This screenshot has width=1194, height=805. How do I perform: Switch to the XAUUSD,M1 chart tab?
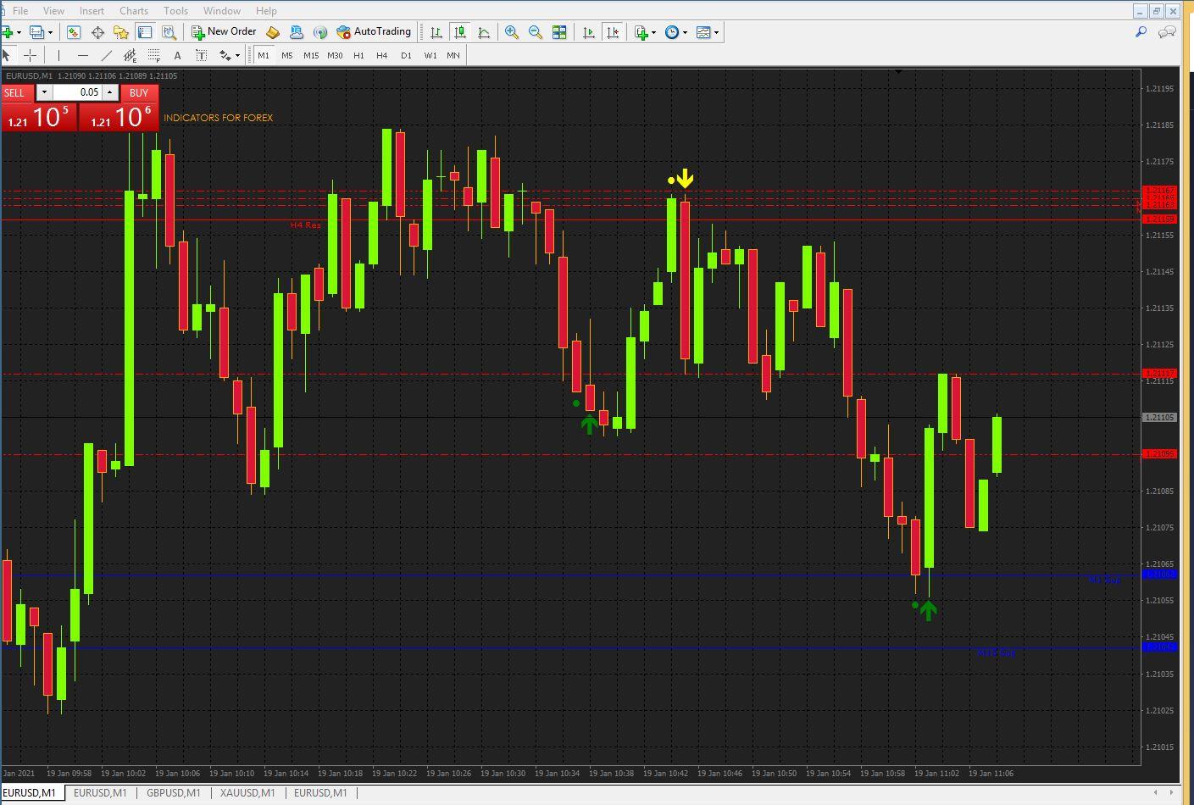[x=246, y=792]
